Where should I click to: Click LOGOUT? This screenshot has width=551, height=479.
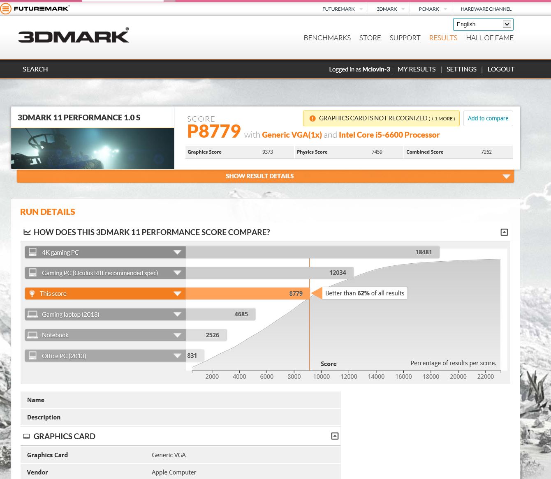click(x=501, y=69)
